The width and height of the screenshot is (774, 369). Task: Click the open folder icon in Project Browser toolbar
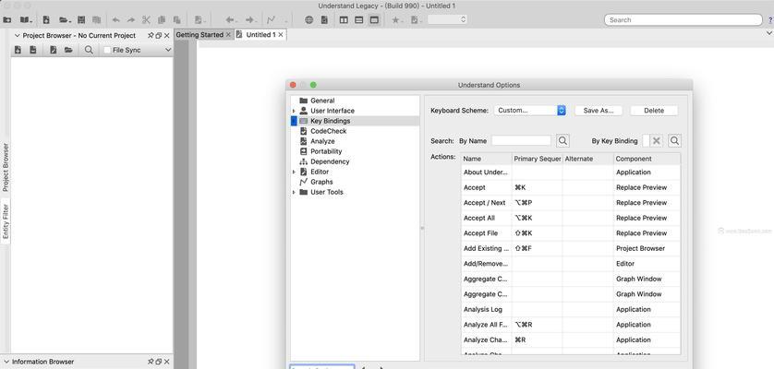[x=68, y=50]
